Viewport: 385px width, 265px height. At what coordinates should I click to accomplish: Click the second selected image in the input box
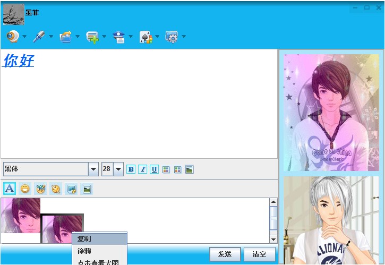(62, 228)
